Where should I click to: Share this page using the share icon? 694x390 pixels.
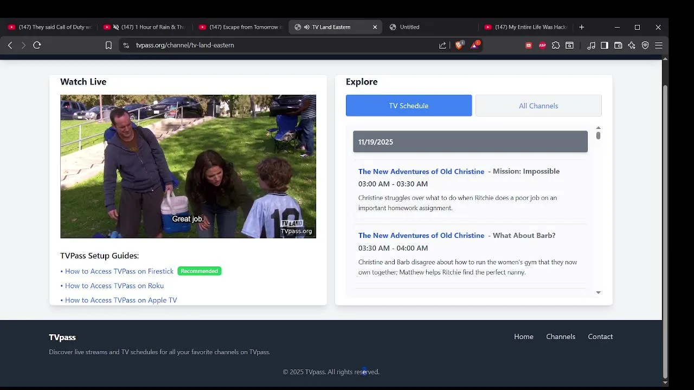click(x=442, y=45)
